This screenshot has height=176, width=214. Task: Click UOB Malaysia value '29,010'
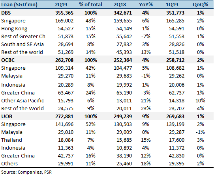[66, 132]
